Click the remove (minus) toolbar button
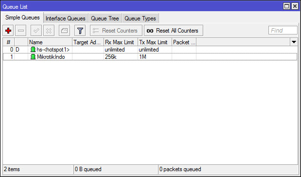This screenshot has width=301, height=177. point(21,31)
